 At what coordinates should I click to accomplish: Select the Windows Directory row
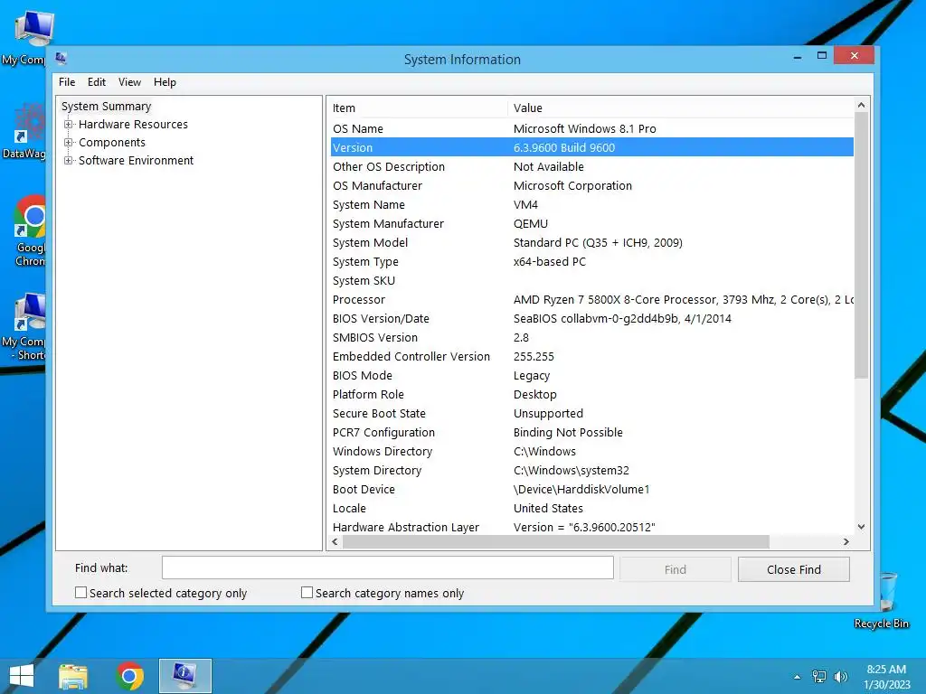[x=591, y=452]
